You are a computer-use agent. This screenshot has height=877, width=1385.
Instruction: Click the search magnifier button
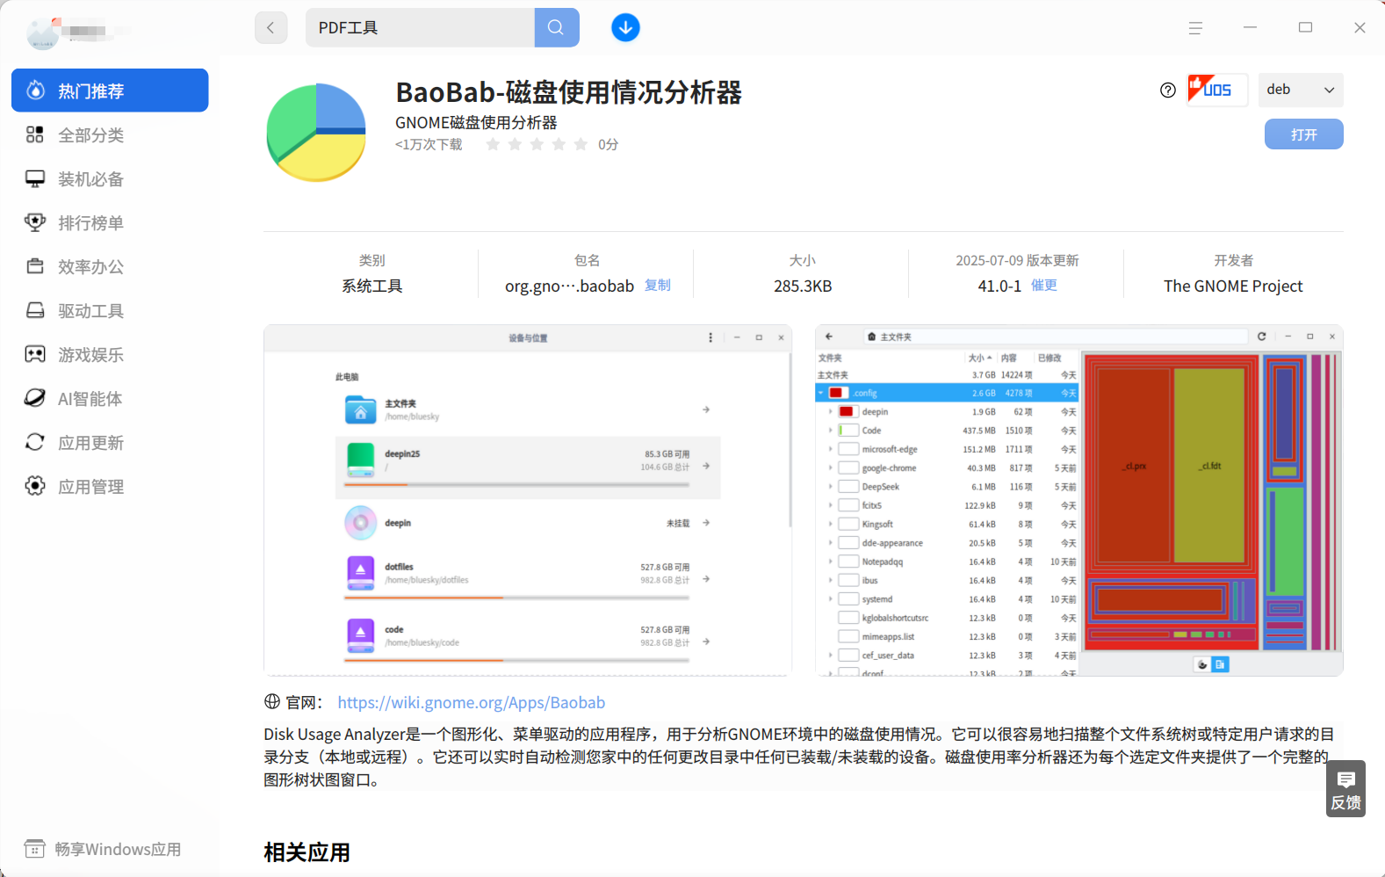click(556, 27)
